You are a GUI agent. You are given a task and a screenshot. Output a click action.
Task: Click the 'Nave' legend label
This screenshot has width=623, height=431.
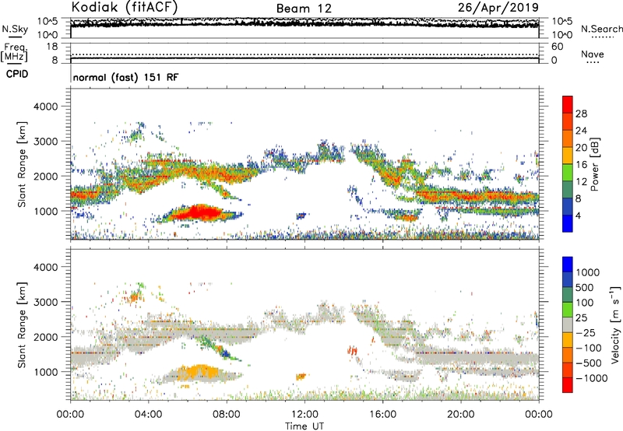[593, 54]
